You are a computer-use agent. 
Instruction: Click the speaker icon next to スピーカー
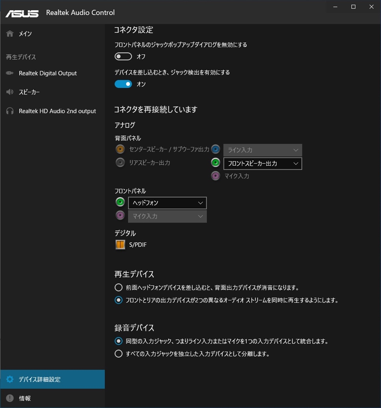[10, 92]
